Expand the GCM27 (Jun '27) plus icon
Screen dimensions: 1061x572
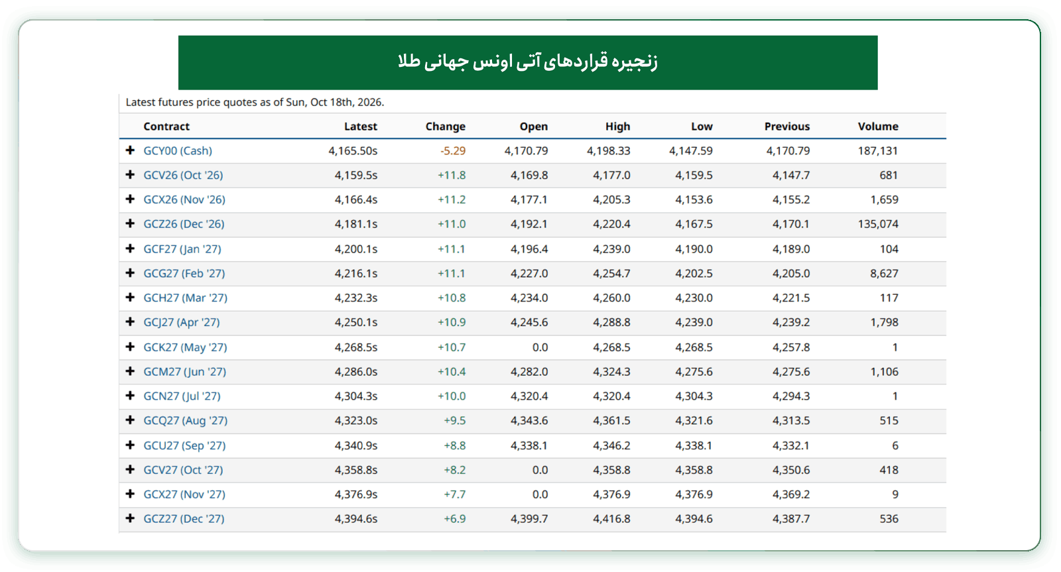[x=130, y=371]
